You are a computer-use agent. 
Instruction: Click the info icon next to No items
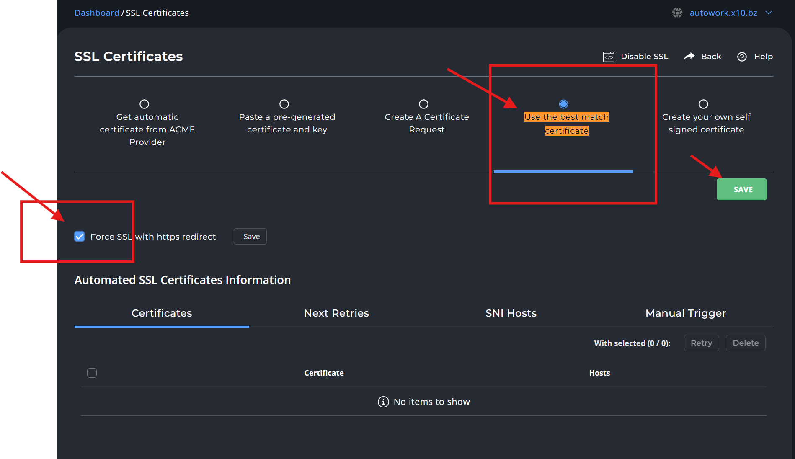pos(383,402)
